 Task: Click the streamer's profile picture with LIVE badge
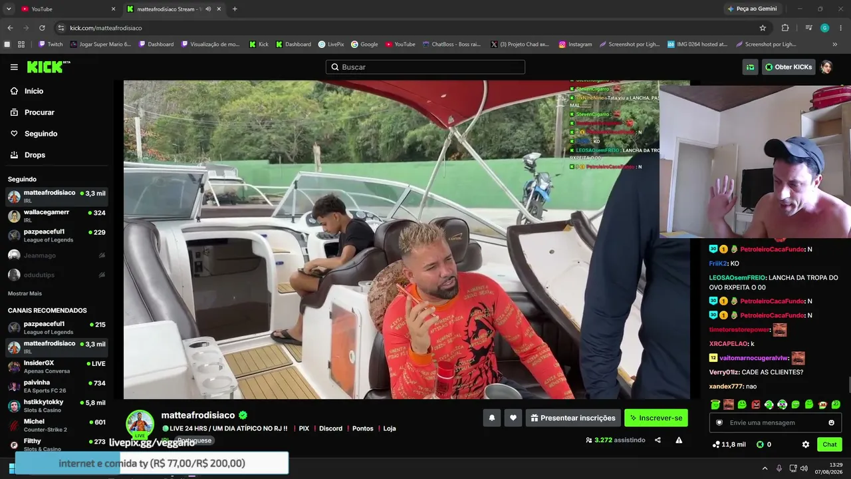tap(140, 424)
